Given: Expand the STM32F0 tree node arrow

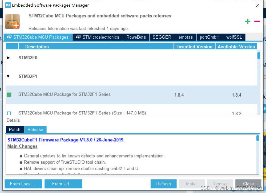Looking at the screenshot, I should (8, 58).
